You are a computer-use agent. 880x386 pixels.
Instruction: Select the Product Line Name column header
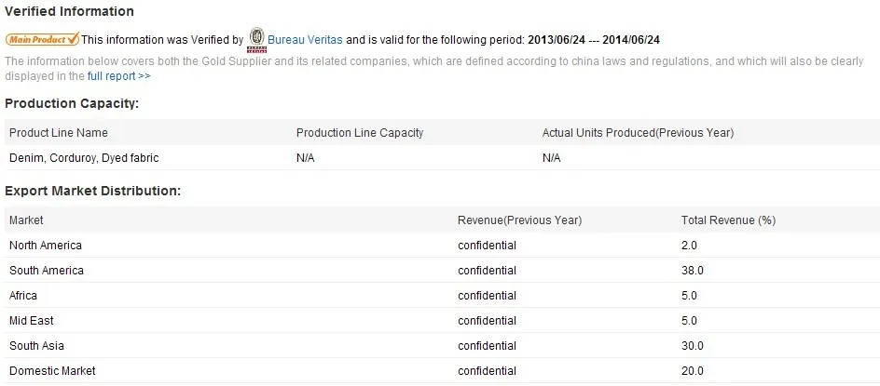(59, 133)
